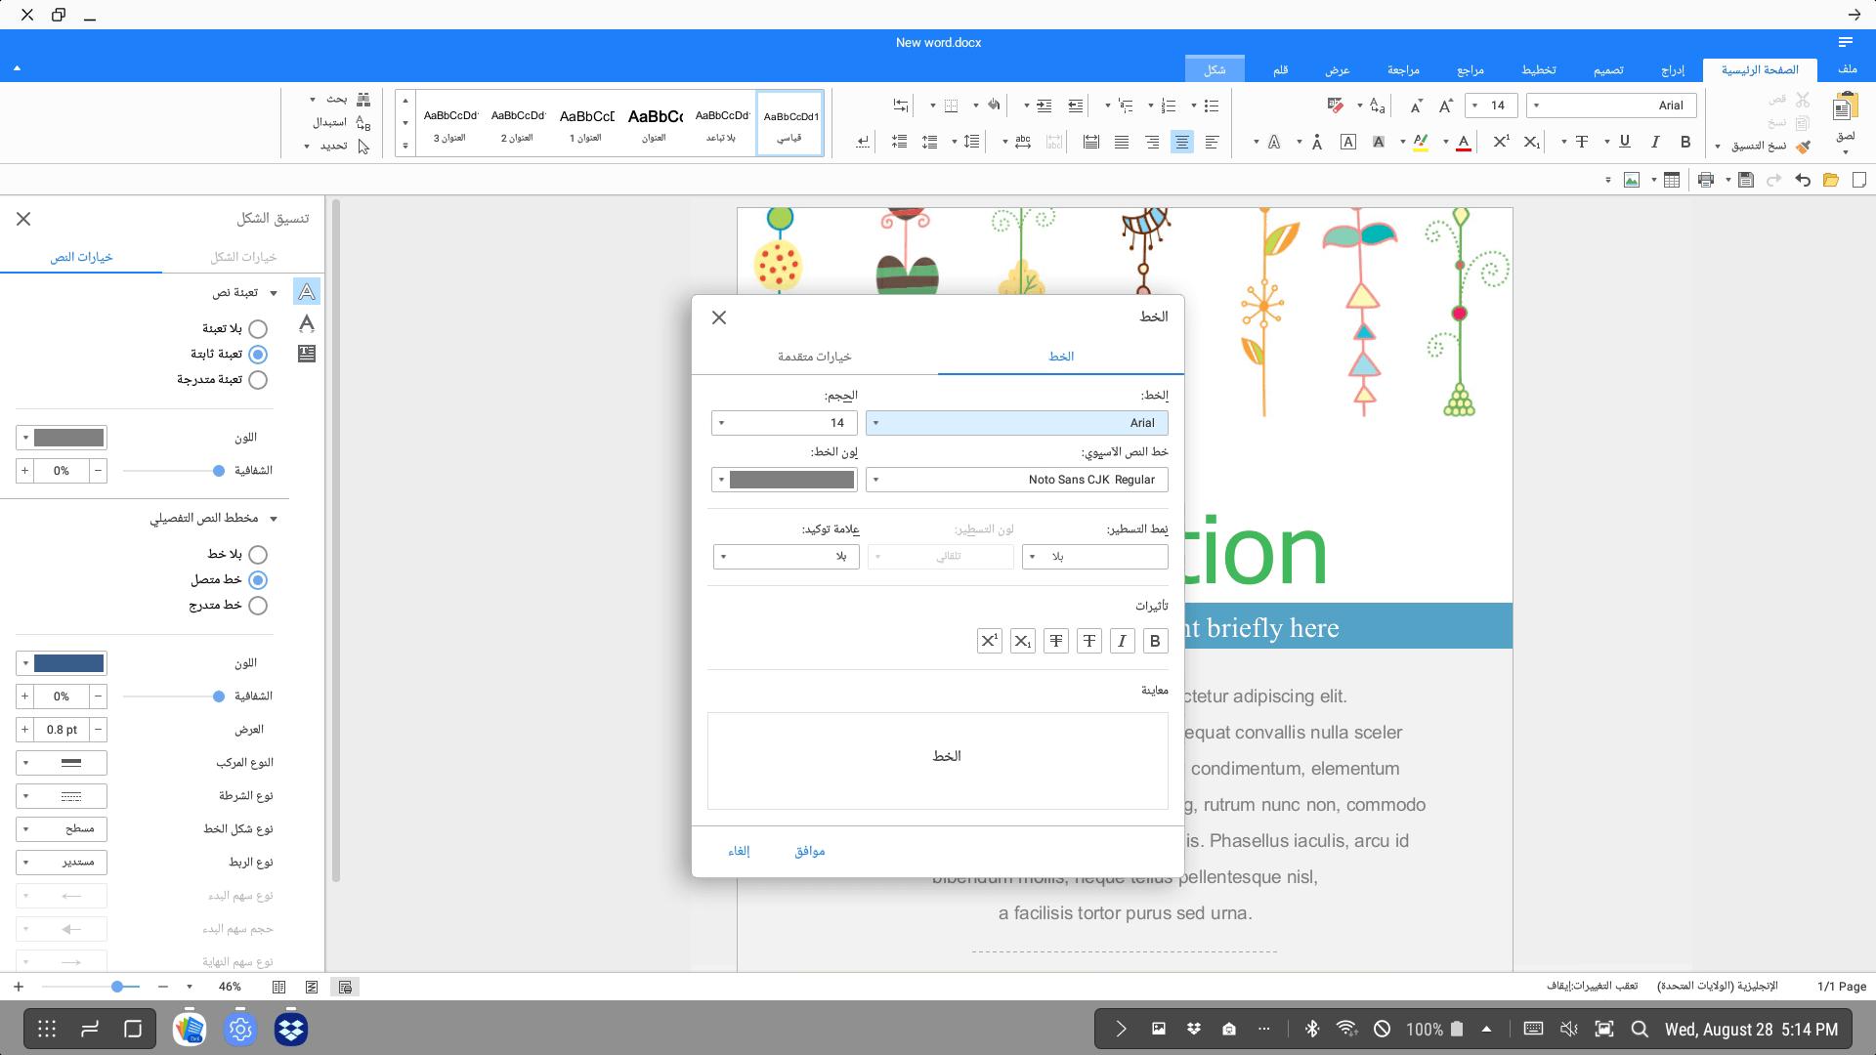Viewport: 1876px width, 1055px height.
Task: Open the تصميم ribbon tab
Action: click(x=1608, y=69)
